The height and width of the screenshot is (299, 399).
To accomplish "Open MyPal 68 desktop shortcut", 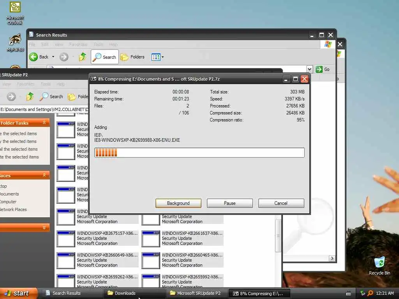I will pos(15,42).
